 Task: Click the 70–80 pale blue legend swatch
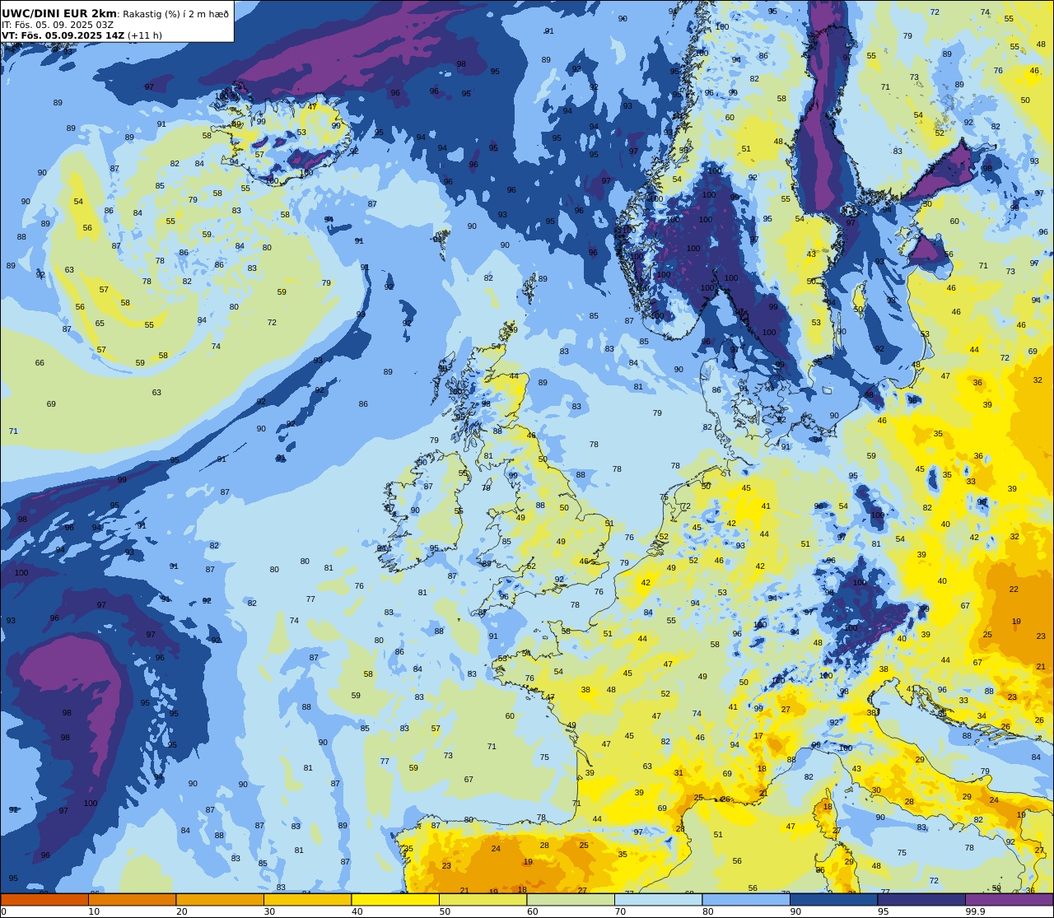tap(658, 900)
